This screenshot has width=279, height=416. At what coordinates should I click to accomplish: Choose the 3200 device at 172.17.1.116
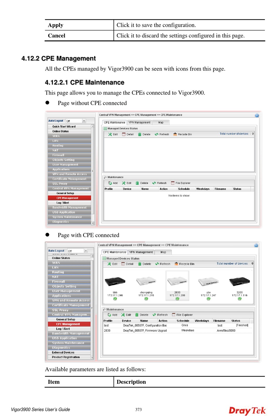pyautogui.click(x=240, y=282)
